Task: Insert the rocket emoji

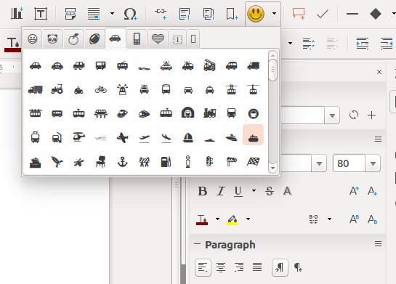Action: tap(57, 161)
